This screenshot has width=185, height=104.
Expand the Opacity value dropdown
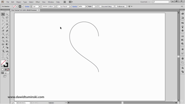(86, 6)
